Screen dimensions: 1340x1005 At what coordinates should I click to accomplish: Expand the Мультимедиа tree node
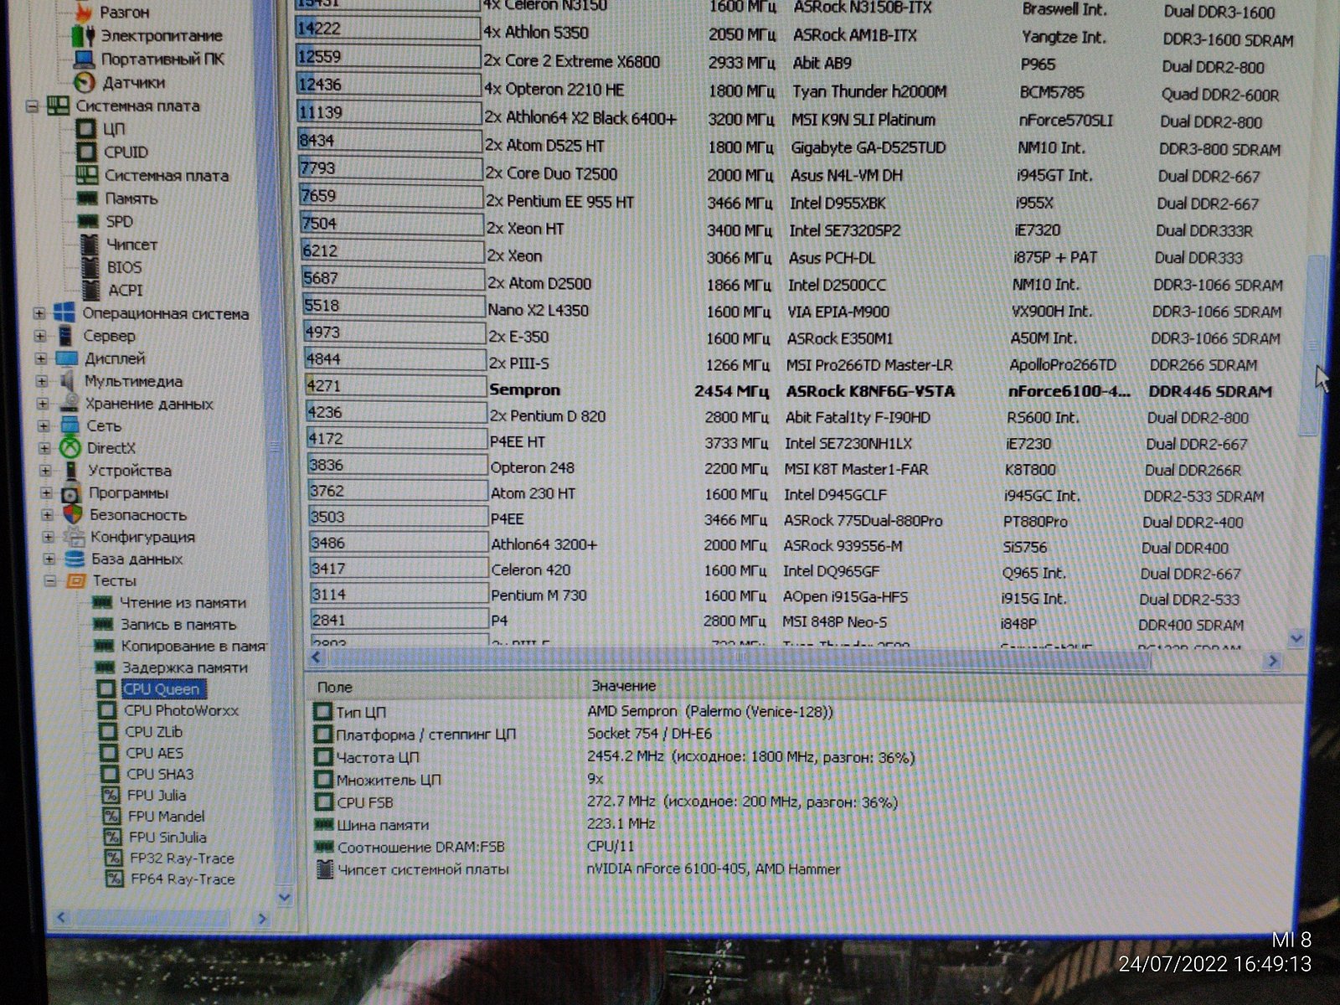42,381
